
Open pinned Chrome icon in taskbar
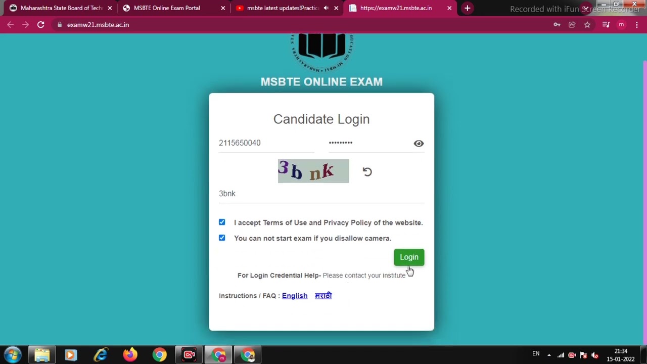pos(159,355)
